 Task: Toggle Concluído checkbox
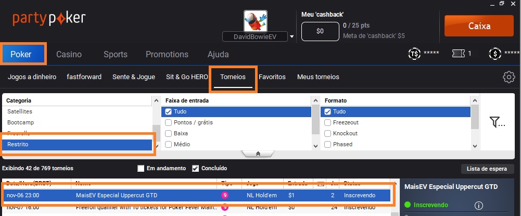point(195,169)
